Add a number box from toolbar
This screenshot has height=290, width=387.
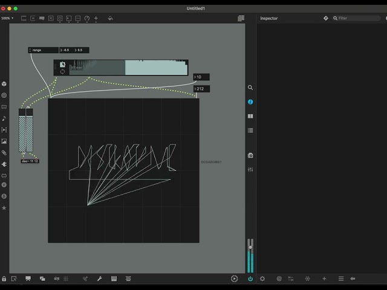click(x=69, y=18)
